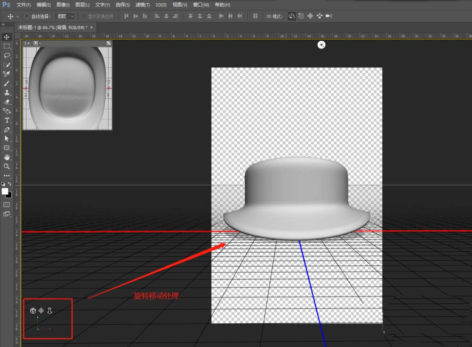Image resolution: width=472 pixels, height=347 pixels.
Task: Click the foreground color swatch
Action: [x=6, y=191]
